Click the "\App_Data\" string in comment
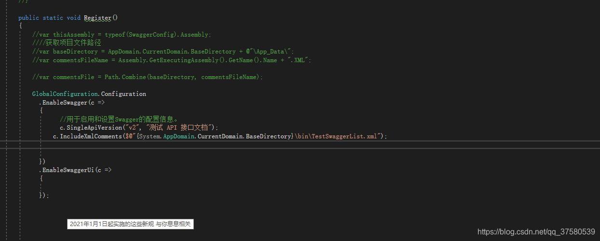The image size is (600, 241). click(271, 52)
